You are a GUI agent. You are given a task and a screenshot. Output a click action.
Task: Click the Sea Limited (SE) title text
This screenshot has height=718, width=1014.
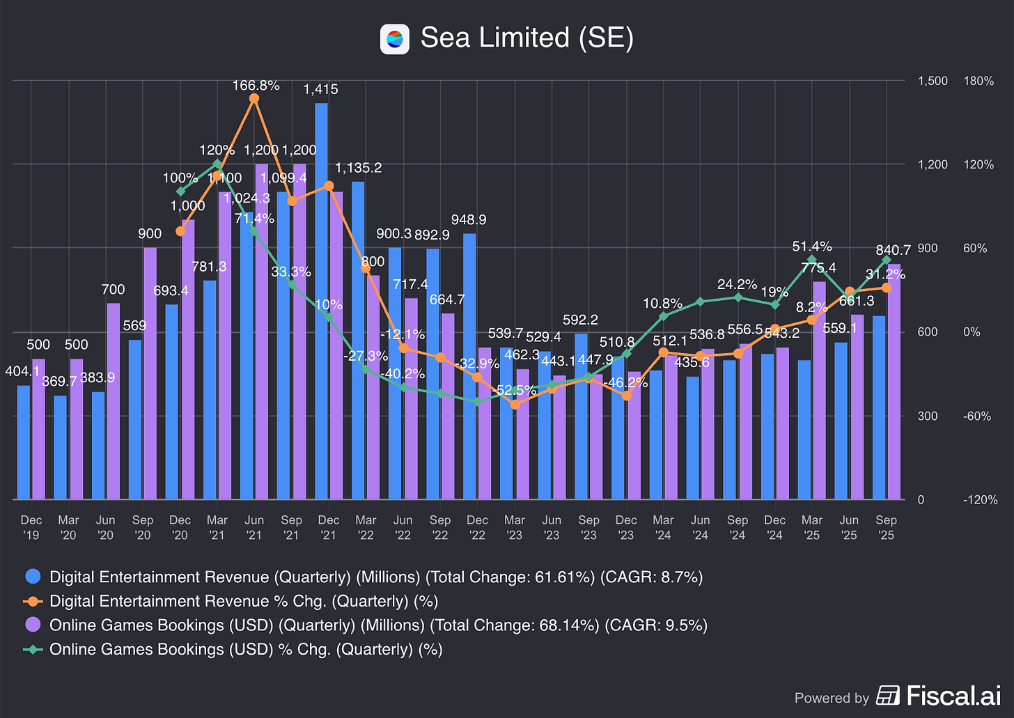tap(526, 38)
